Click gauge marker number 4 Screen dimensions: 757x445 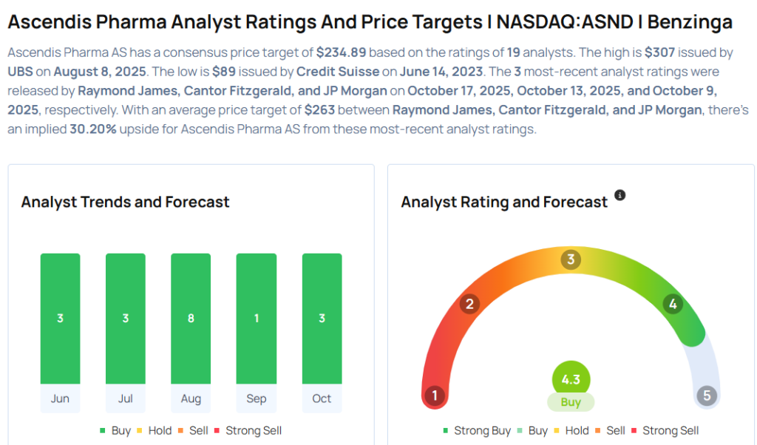pyautogui.click(x=673, y=304)
